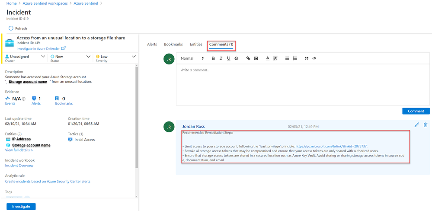This screenshot has width=432, height=211.
Task: Open the Normal text style dropdown
Action: click(192, 58)
